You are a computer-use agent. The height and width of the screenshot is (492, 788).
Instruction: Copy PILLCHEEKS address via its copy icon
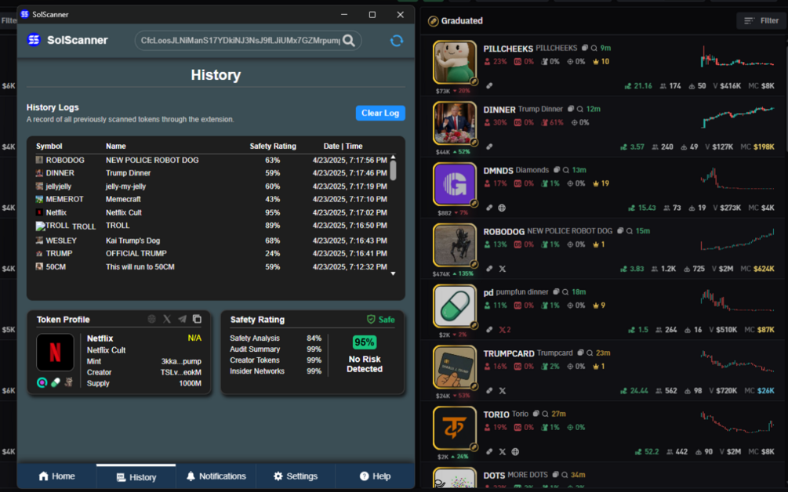(x=584, y=49)
